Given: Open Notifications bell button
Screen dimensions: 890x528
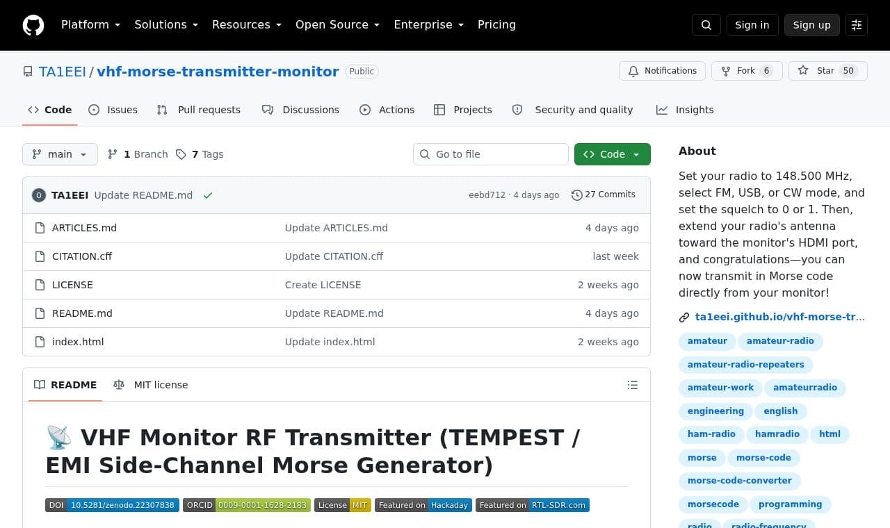Looking at the screenshot, I should [662, 71].
